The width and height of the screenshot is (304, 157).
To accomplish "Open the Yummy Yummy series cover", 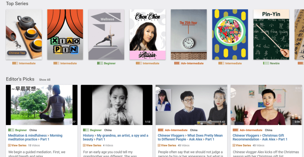I will point(230,34).
